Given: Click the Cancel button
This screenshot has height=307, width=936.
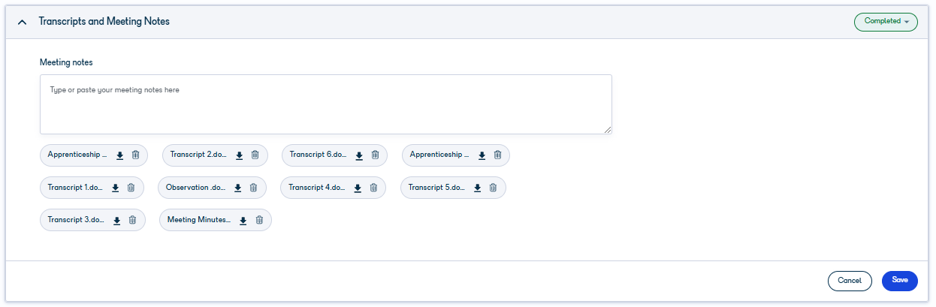Looking at the screenshot, I should click(850, 281).
